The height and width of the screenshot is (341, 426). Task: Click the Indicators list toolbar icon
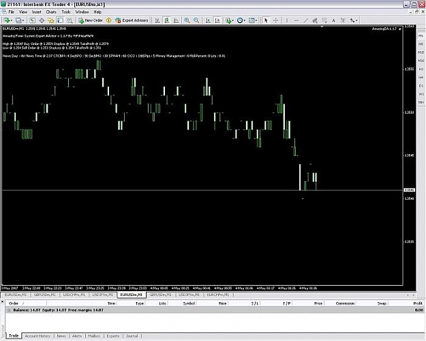click(x=228, y=20)
